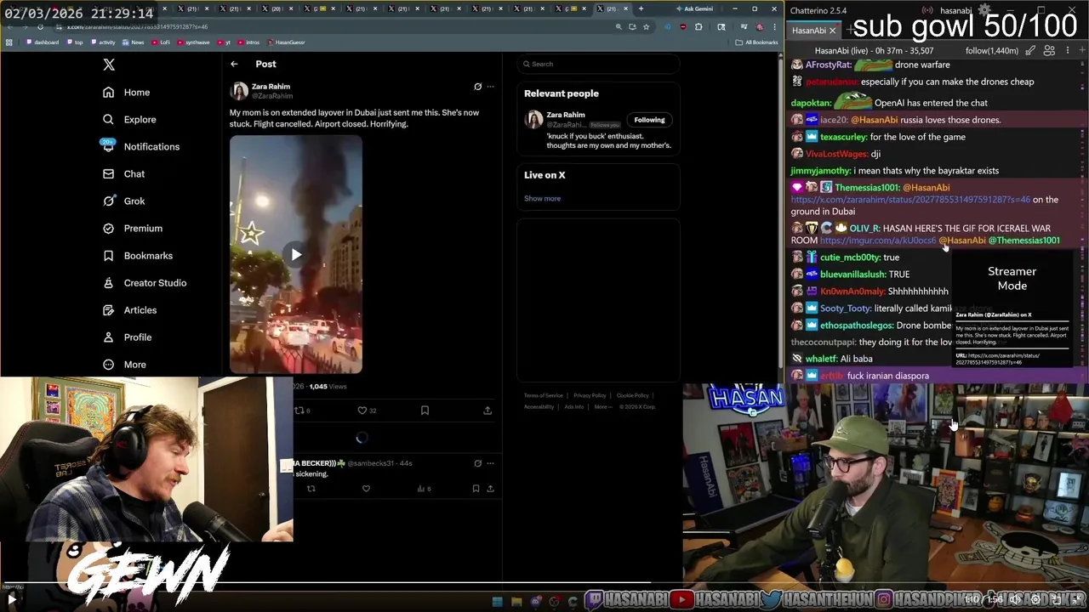The image size is (1089, 612).
Task: Expand the footer More menu
Action: [602, 406]
